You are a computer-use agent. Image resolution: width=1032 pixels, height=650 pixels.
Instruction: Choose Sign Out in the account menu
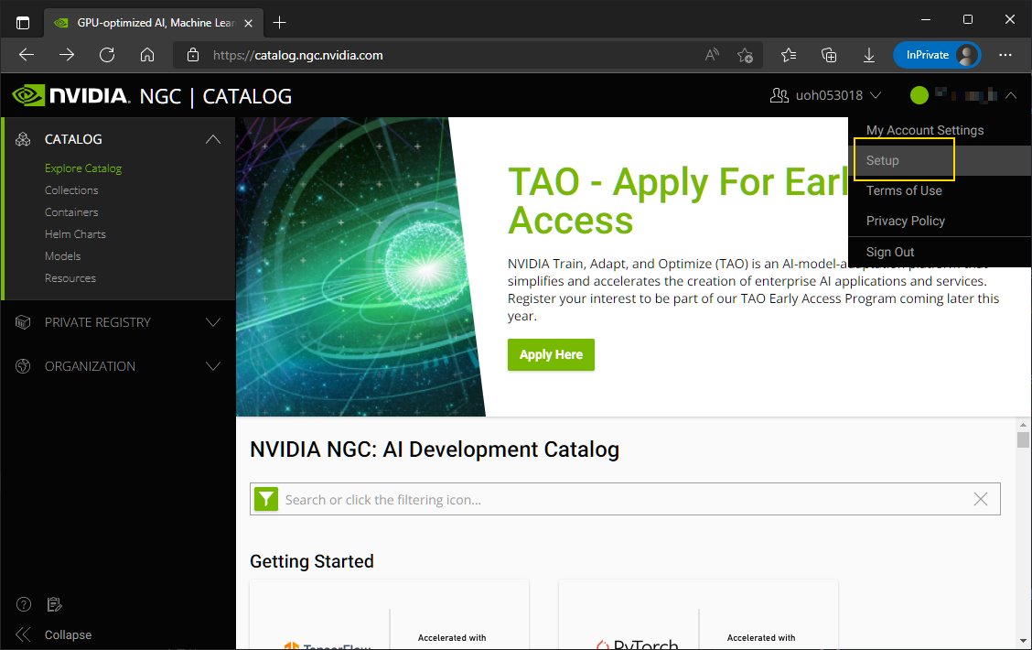coord(890,252)
